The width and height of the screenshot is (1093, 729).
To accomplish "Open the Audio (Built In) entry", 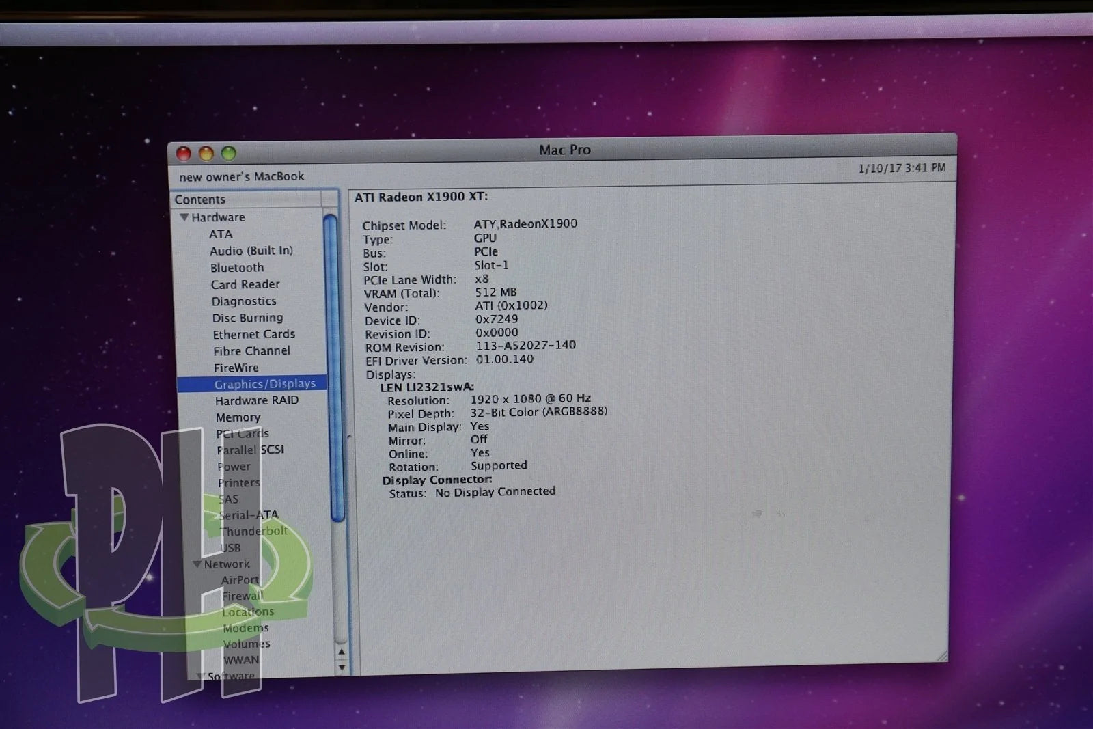I will pyautogui.click(x=251, y=251).
